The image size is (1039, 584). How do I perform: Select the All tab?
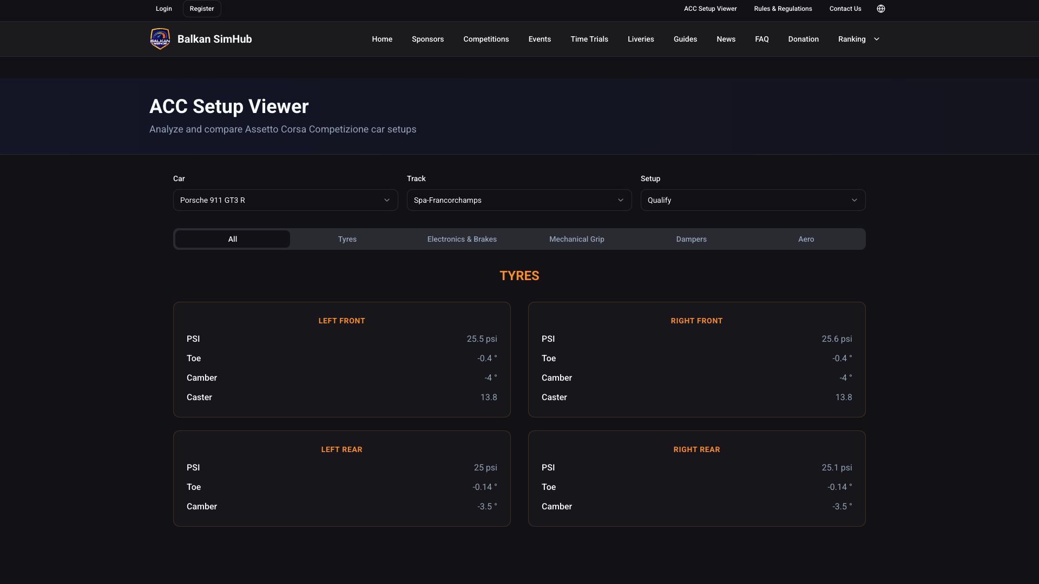coord(233,239)
